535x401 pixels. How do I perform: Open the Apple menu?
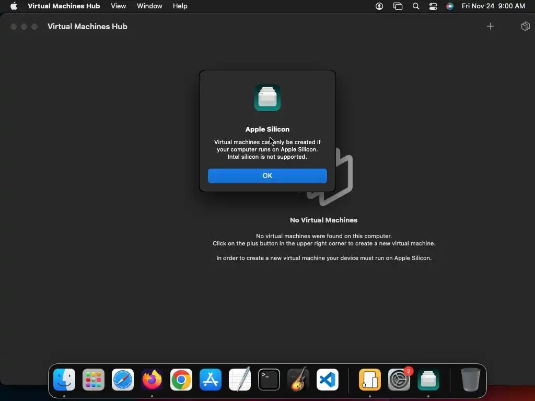pos(14,6)
